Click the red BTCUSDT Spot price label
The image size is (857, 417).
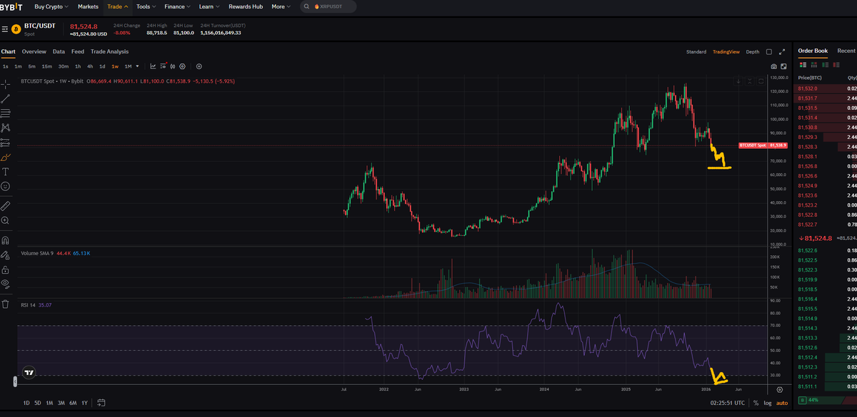point(763,145)
